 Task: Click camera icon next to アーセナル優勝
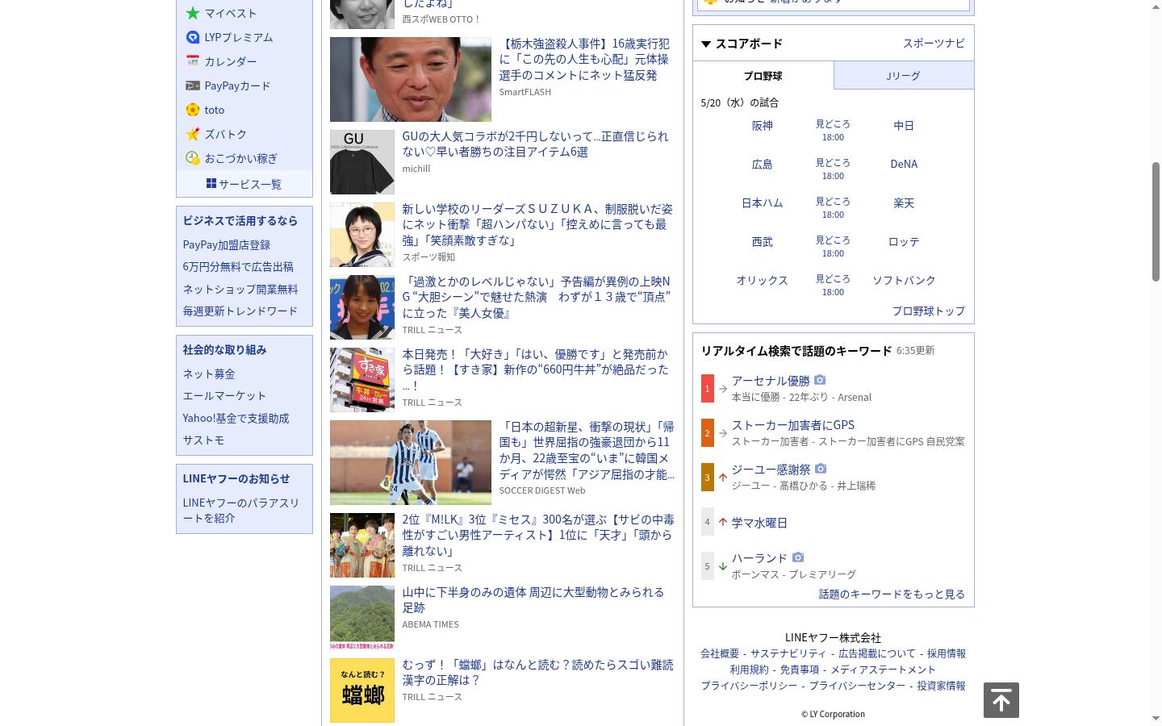(x=820, y=380)
